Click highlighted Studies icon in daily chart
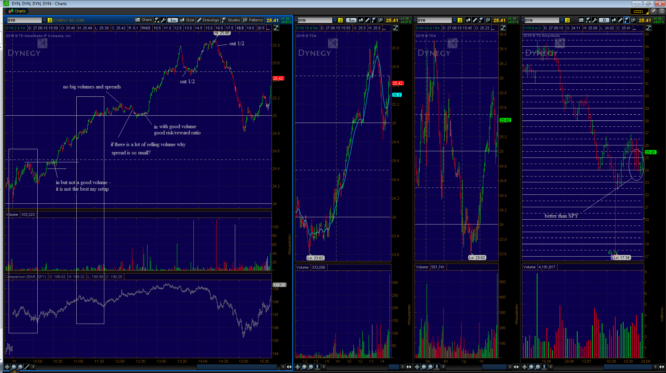This screenshot has height=373, width=666. click(x=627, y=20)
